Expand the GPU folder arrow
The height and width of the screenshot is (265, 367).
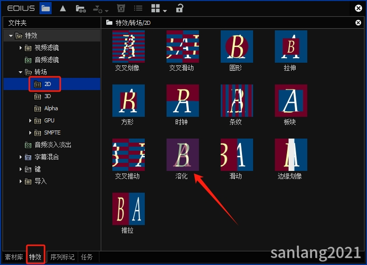[x=30, y=121]
